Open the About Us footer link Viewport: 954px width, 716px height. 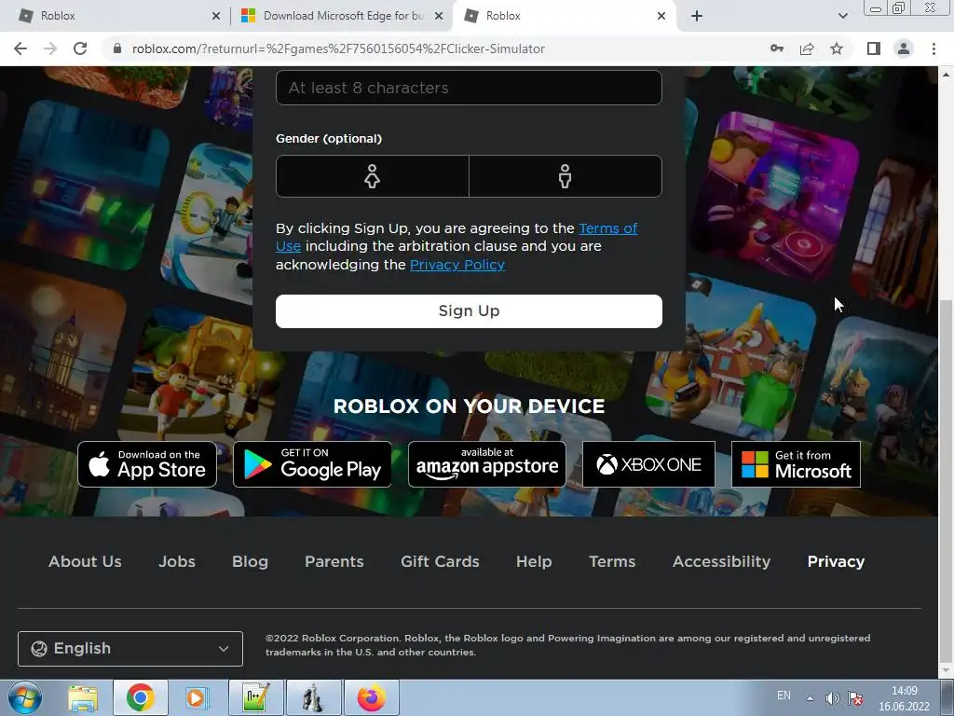[85, 561]
